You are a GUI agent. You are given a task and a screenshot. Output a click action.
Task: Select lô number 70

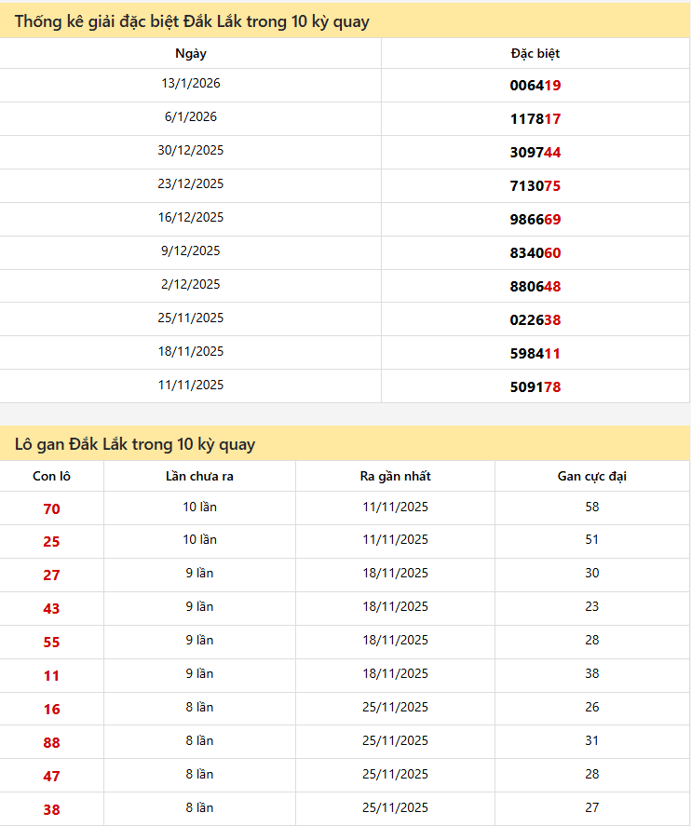pos(51,509)
